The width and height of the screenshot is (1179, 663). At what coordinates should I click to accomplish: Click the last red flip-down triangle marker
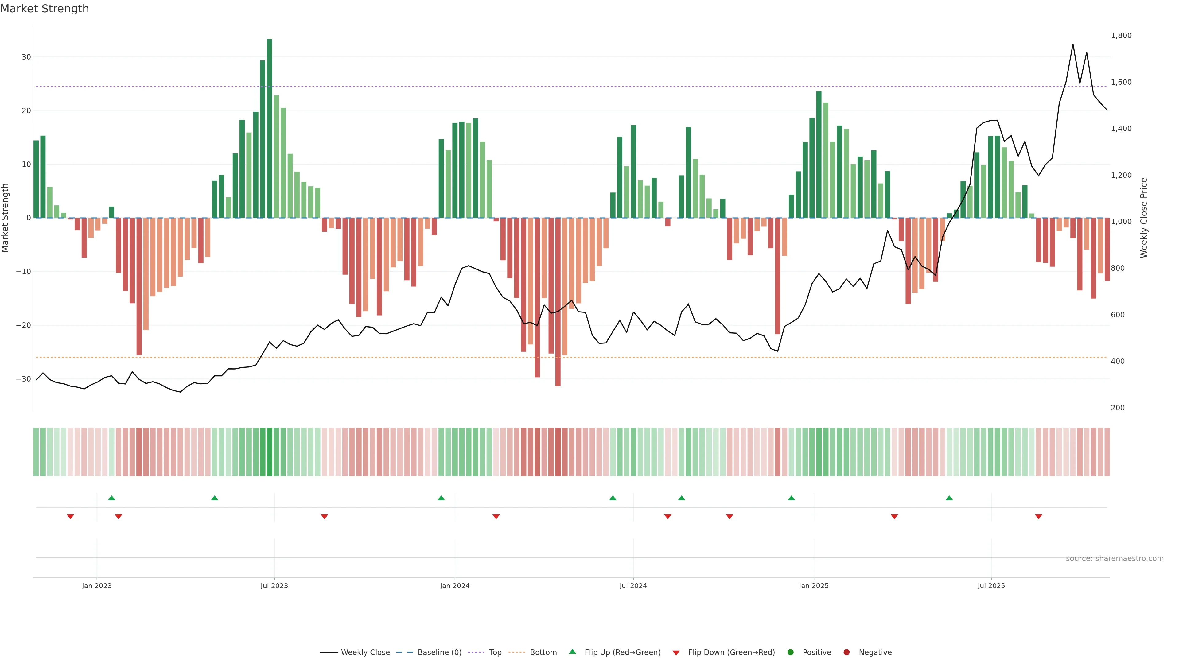(x=1038, y=517)
